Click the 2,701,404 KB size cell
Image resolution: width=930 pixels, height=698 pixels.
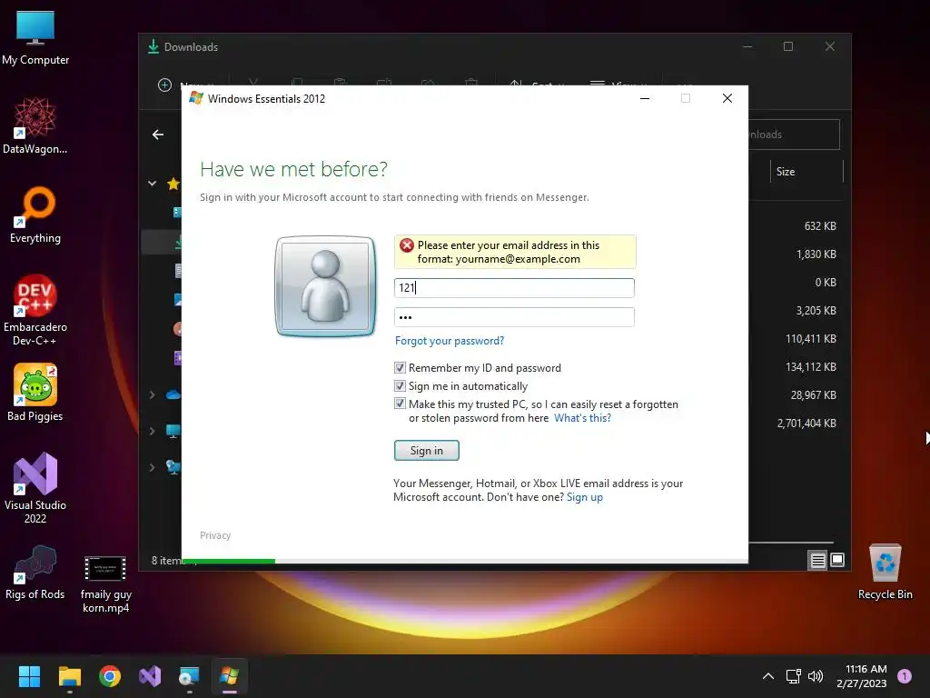point(806,424)
